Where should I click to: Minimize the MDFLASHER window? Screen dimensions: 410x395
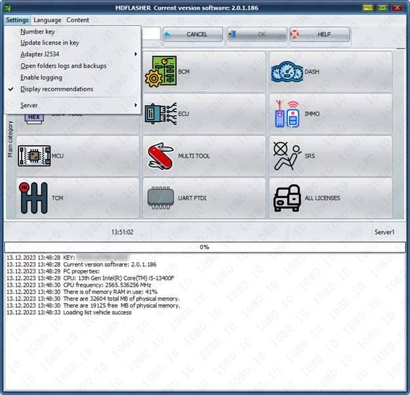(x=368, y=8)
